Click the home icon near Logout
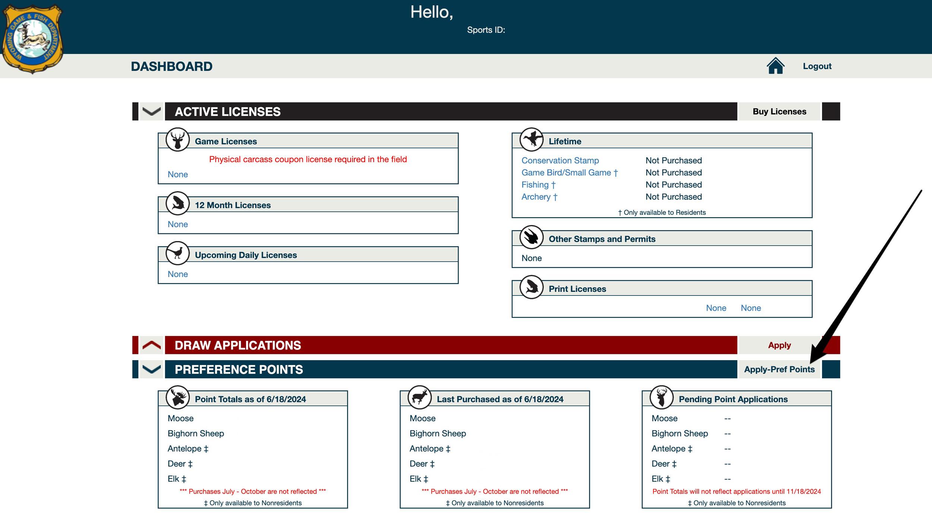This screenshot has height=516, width=932. [775, 66]
